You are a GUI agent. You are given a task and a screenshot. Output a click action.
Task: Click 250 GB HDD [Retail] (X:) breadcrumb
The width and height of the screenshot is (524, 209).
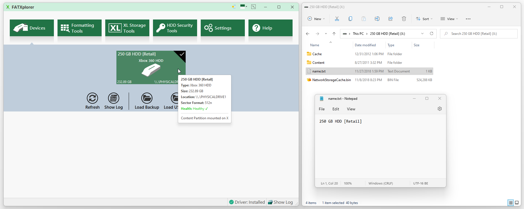click(387, 34)
